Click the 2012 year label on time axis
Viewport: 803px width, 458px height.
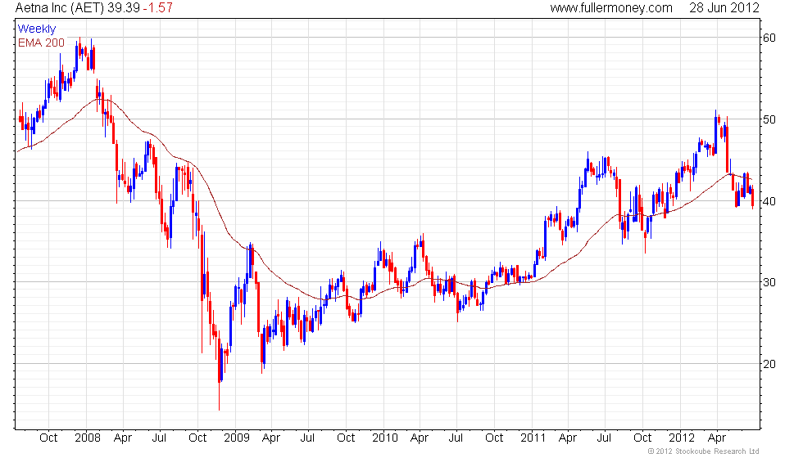(x=681, y=438)
